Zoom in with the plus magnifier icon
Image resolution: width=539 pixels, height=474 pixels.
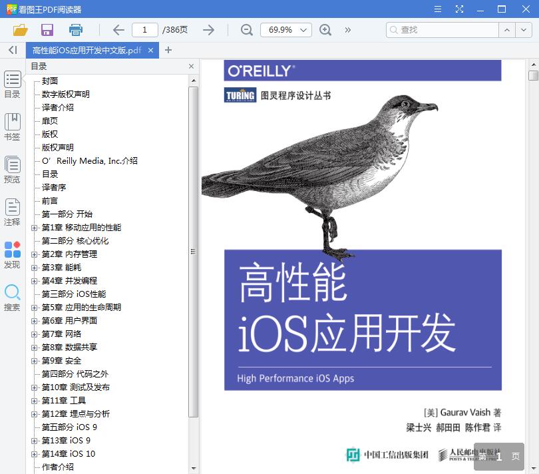325,30
